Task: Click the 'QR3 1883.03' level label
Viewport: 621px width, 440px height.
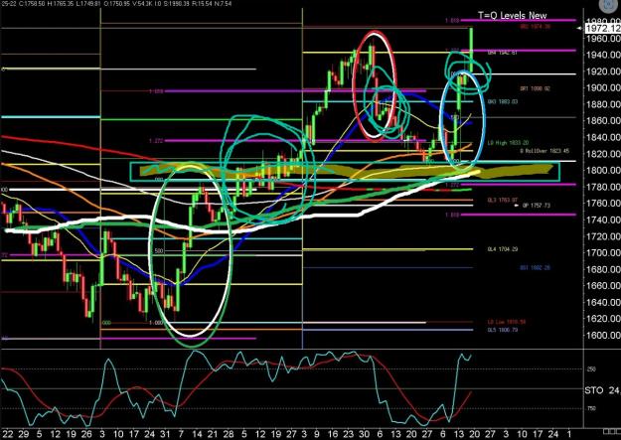Action: tap(503, 101)
